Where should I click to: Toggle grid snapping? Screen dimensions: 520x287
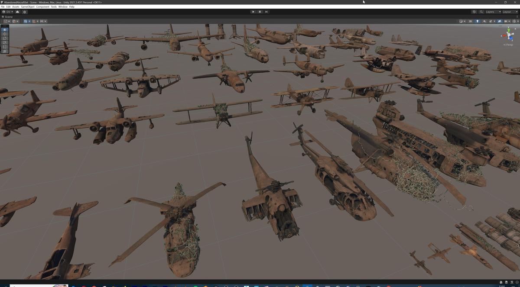[34, 21]
